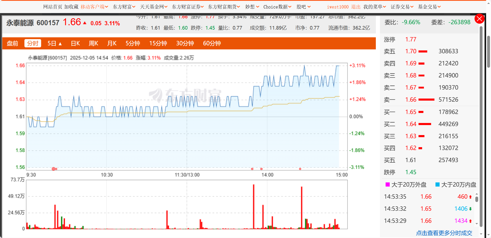Select the 14:53:32 trade row
Image resolution: width=491 pixels, height=238 pixels.
pos(428,209)
